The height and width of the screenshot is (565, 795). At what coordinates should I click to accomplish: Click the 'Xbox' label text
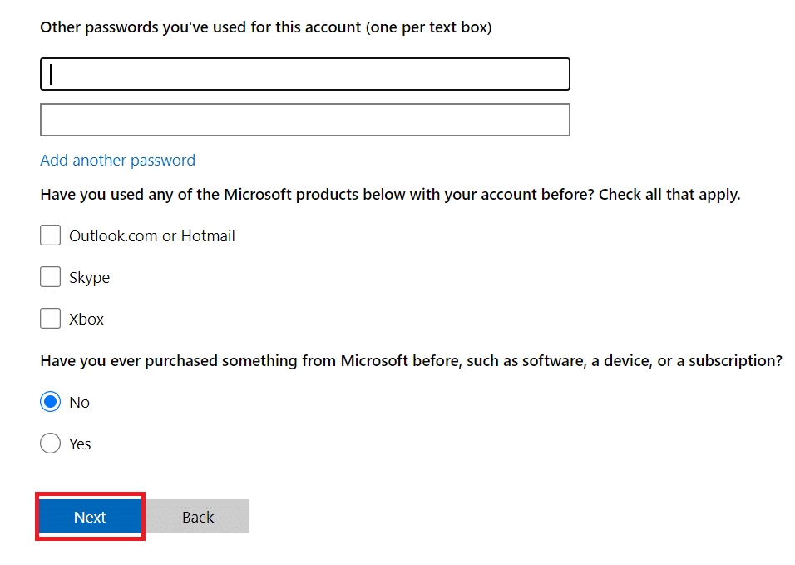click(x=86, y=319)
